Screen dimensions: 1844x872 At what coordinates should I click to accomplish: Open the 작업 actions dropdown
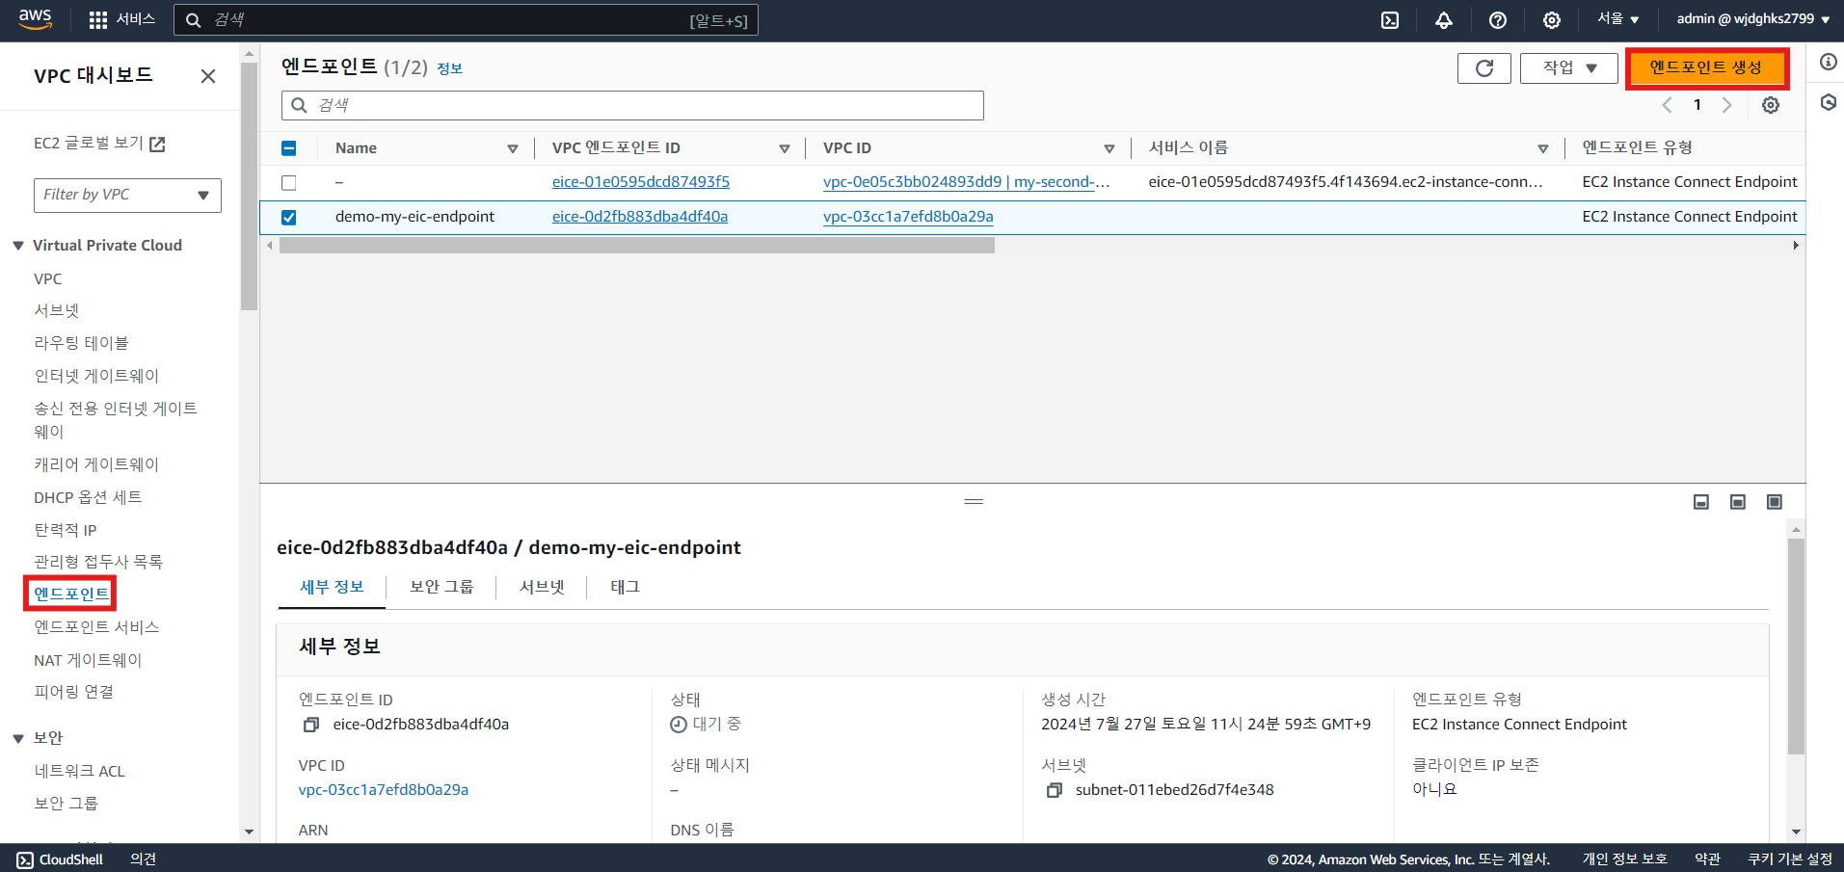click(1569, 67)
